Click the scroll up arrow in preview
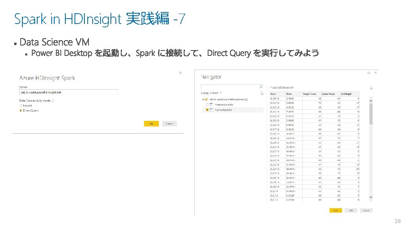 [371, 101]
